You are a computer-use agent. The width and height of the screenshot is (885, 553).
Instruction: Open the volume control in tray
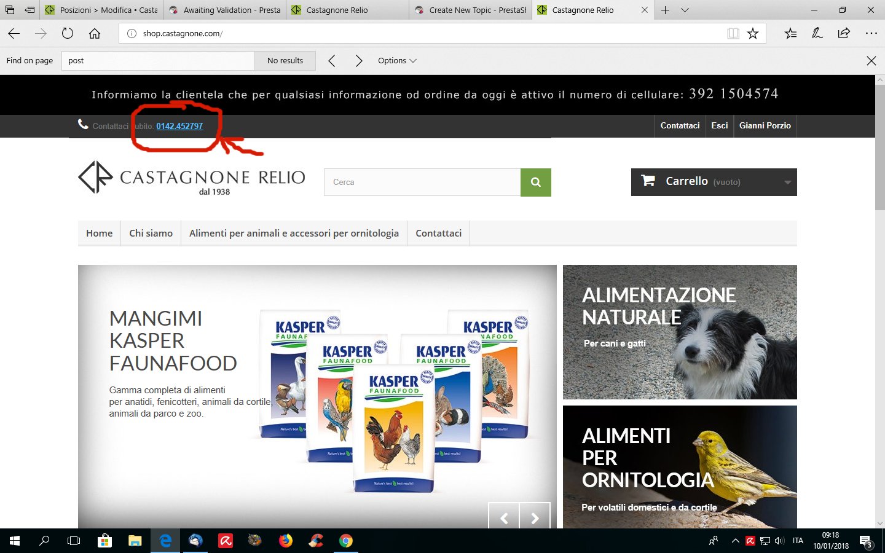click(779, 541)
